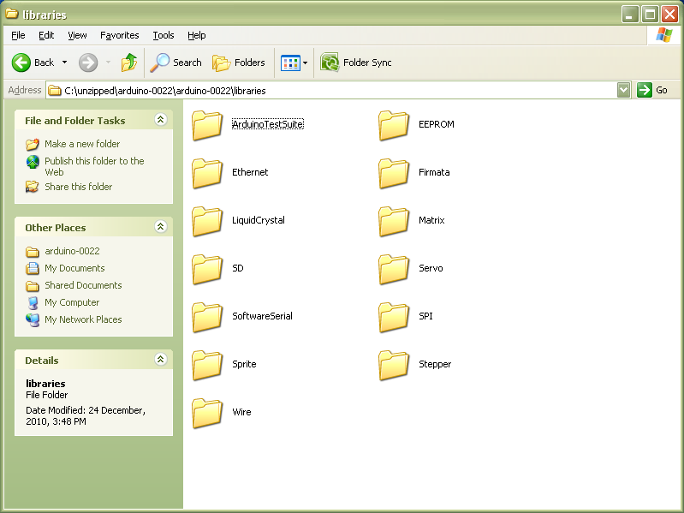
Task: Select the SoftwareSerial folder icon
Action: 207,317
